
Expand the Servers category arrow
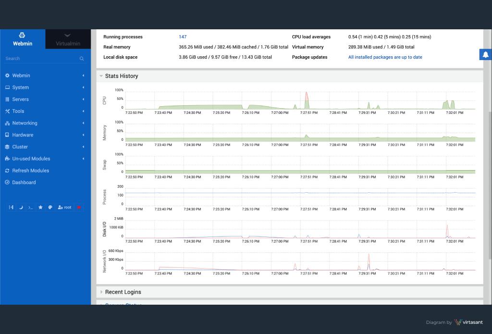(83, 99)
